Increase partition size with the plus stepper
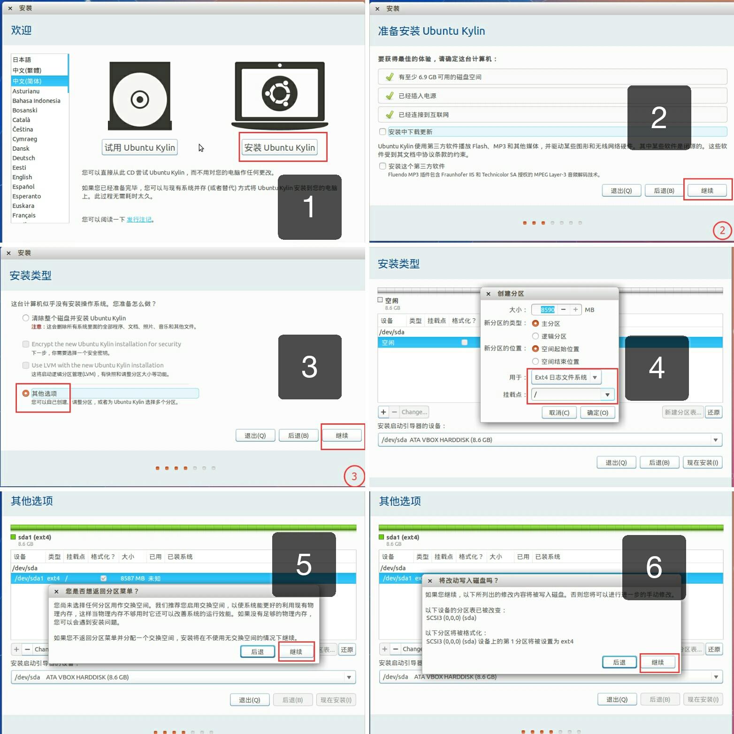Image resolution: width=734 pixels, height=734 pixels. 575,310
